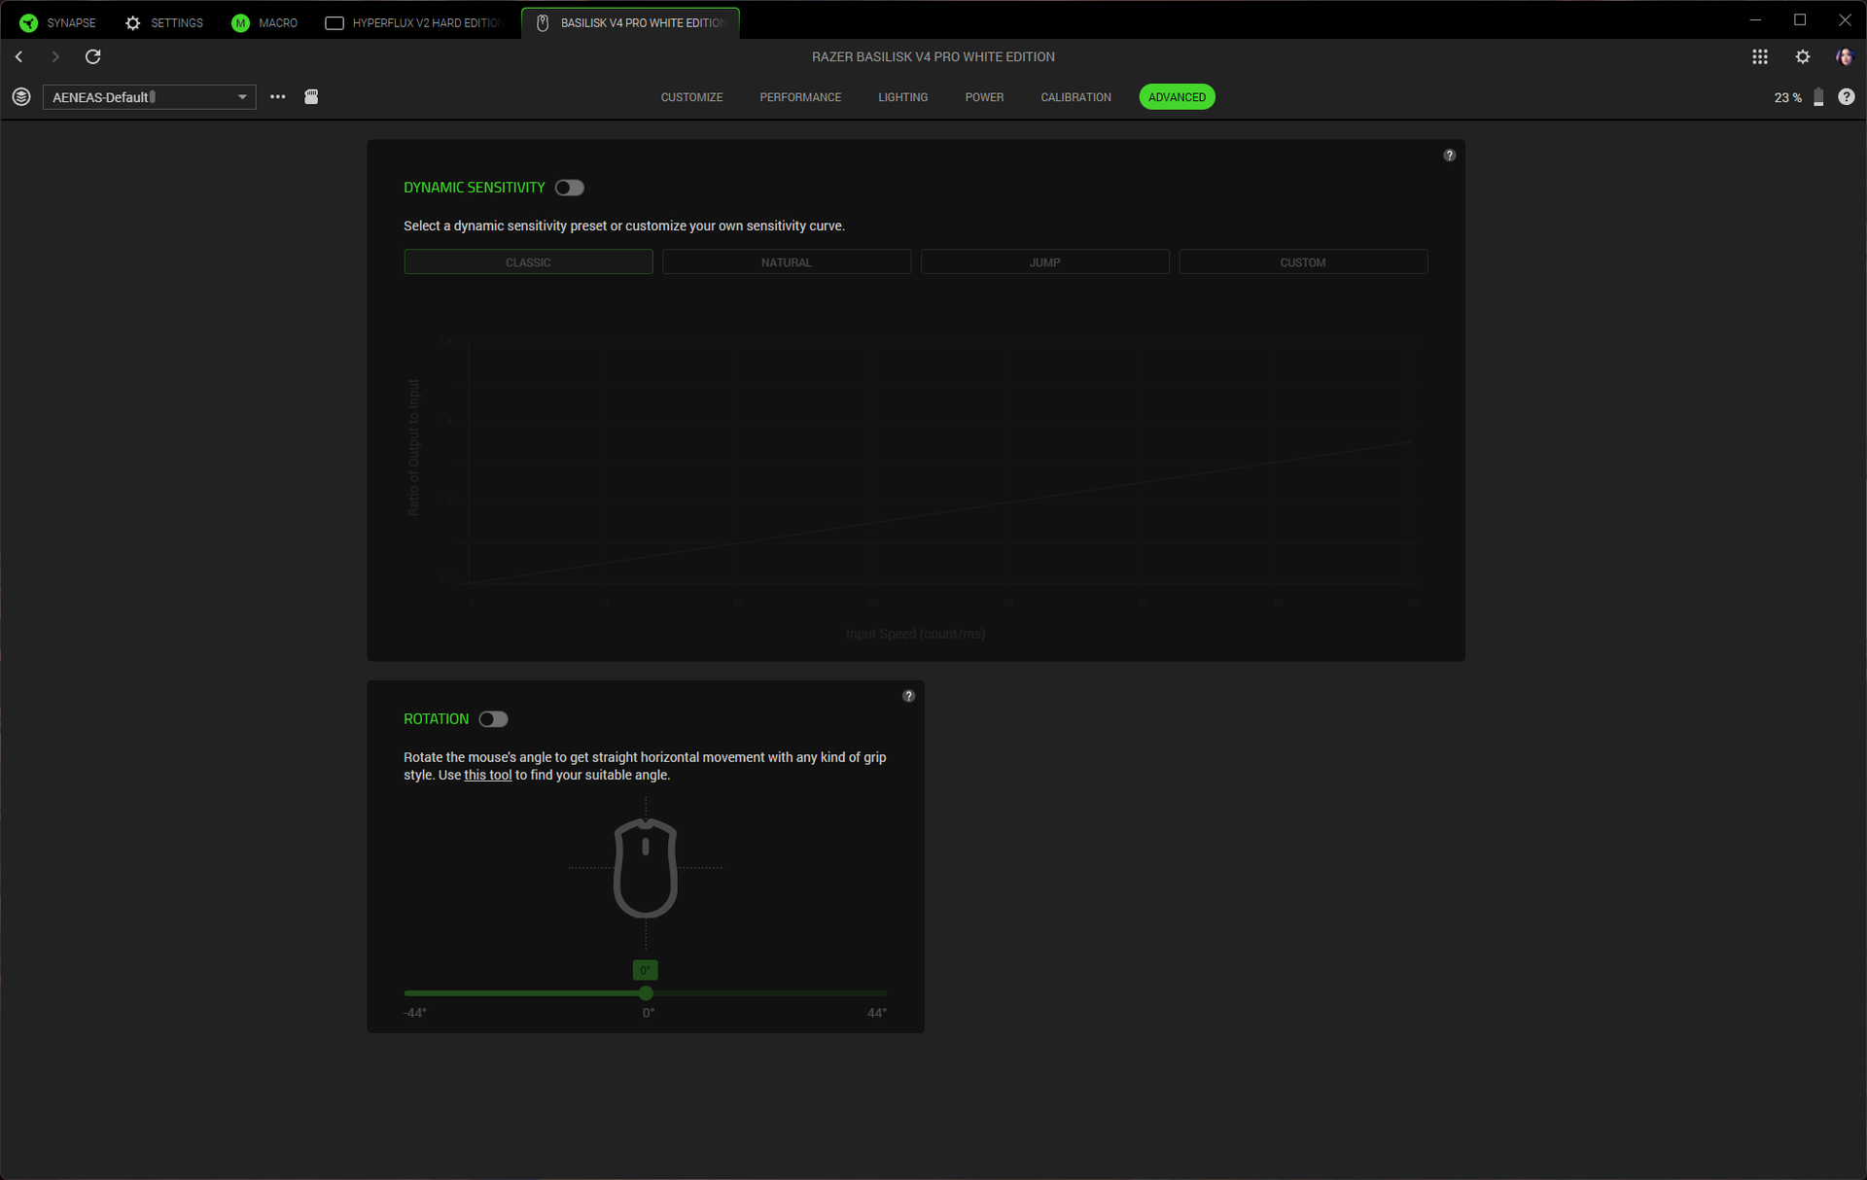Open help question mark next to battery
This screenshot has width=1867, height=1180.
[x=1847, y=97]
